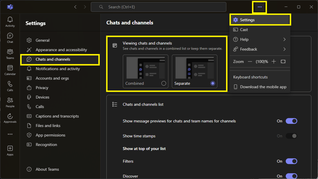Open General settings
318x179 pixels.
click(60, 40)
